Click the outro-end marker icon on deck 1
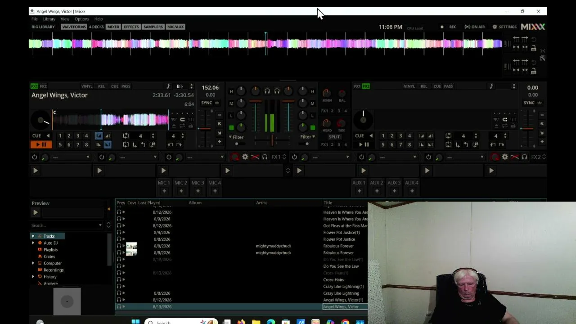This screenshot has height=324, width=576. tap(108, 144)
